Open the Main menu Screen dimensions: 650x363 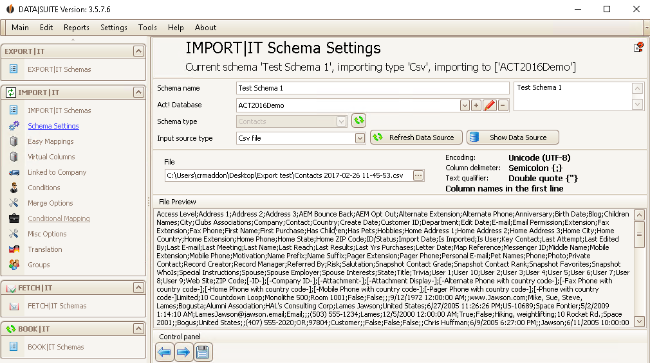click(21, 28)
